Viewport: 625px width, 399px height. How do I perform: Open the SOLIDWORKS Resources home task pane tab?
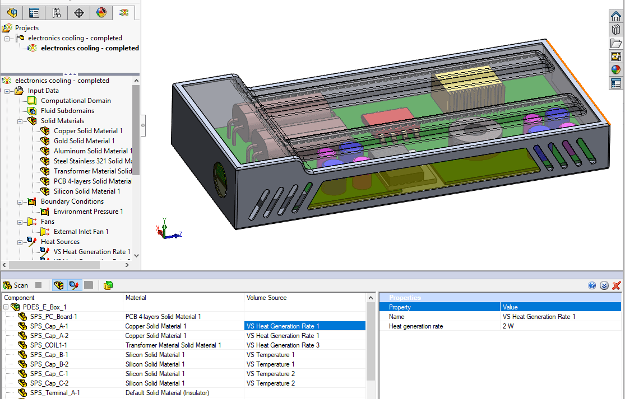click(x=616, y=17)
